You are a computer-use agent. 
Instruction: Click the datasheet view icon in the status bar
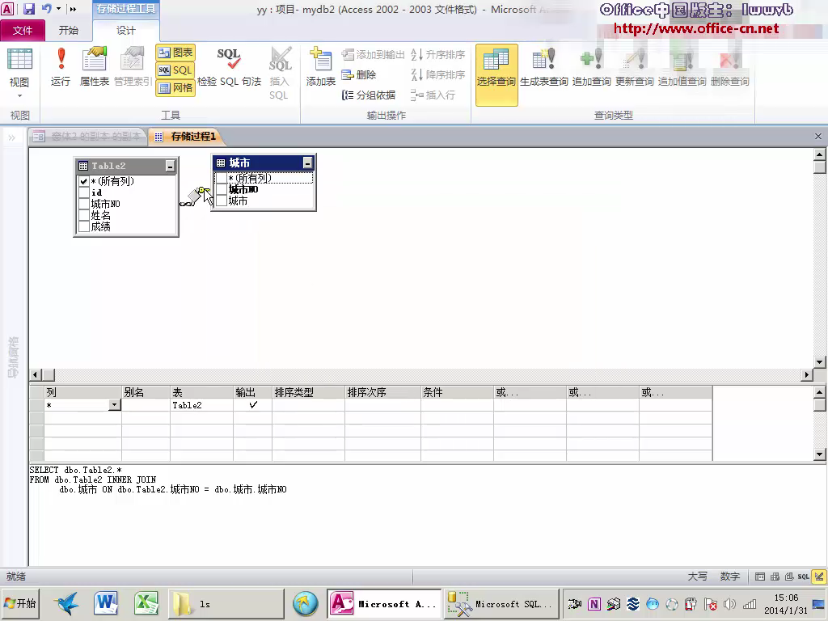click(x=760, y=577)
